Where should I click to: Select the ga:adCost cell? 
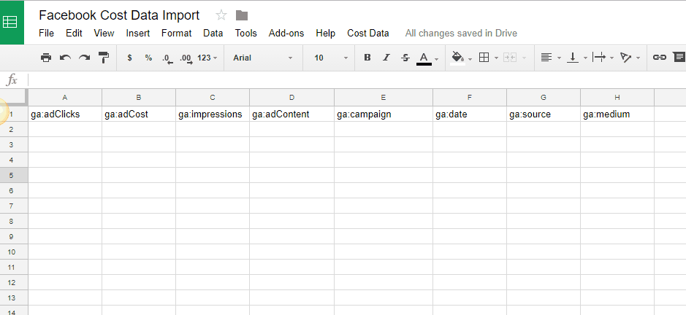click(139, 114)
